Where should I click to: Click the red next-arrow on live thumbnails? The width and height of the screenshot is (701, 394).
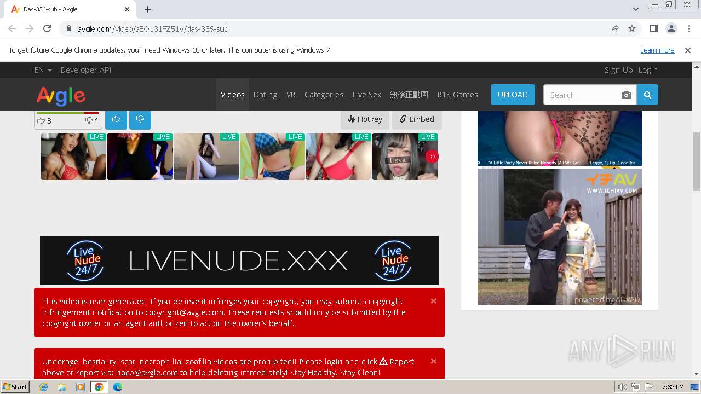(432, 157)
